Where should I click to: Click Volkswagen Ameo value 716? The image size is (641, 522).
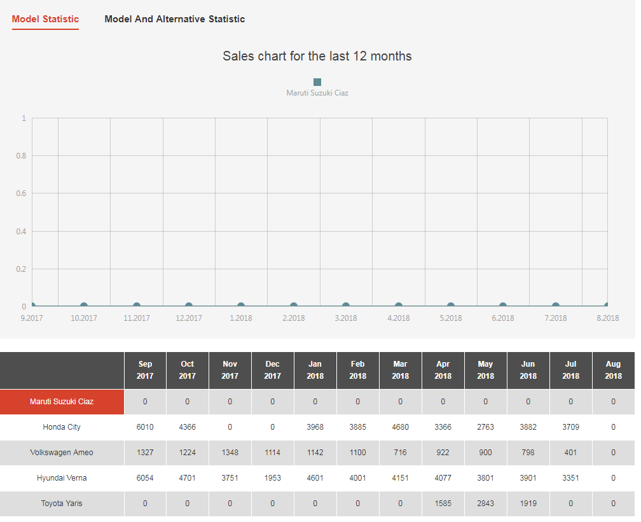point(400,453)
